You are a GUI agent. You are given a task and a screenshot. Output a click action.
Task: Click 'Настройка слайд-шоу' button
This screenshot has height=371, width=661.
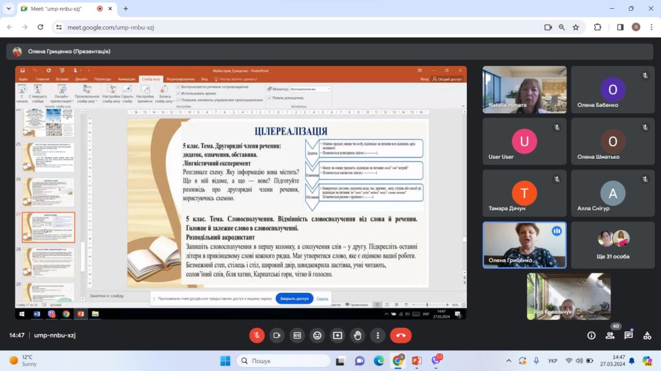point(111,93)
